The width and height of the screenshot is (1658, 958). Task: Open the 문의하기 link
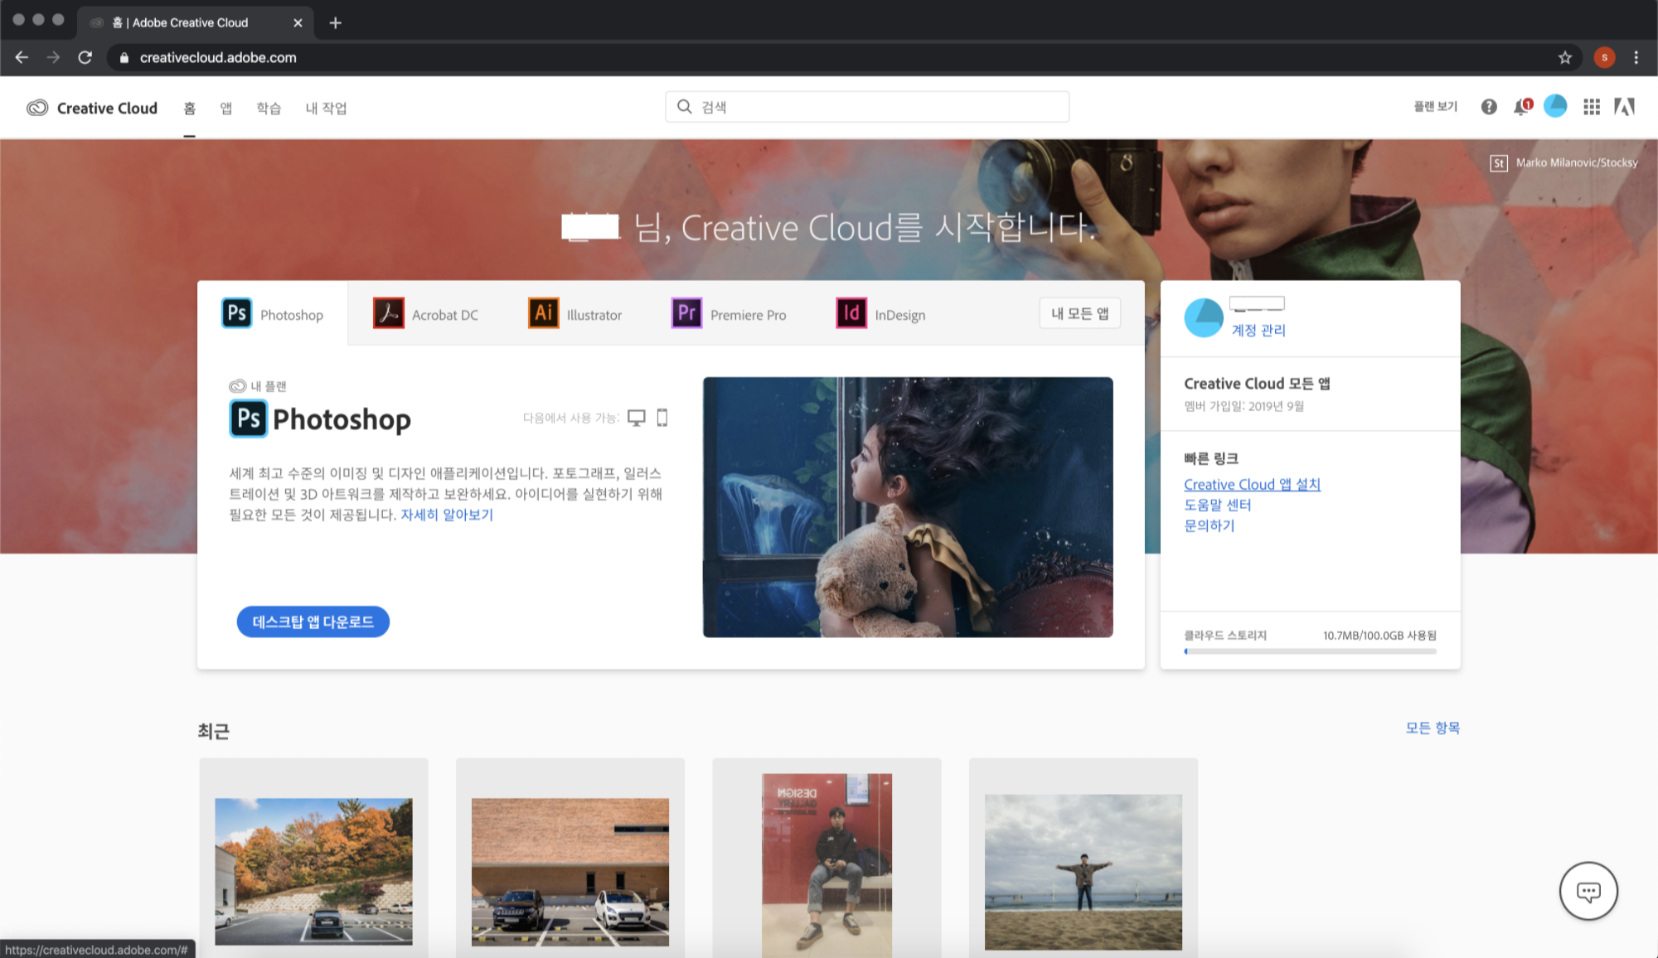[1210, 525]
